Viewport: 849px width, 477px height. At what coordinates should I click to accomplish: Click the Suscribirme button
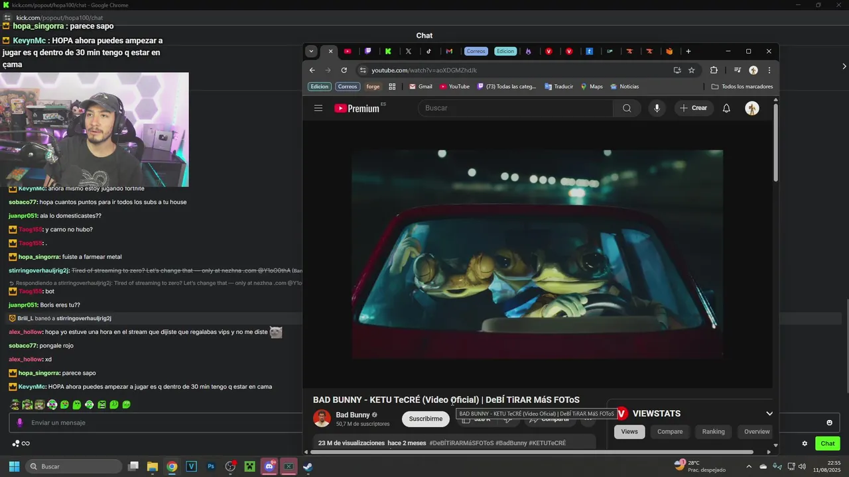[x=426, y=419]
